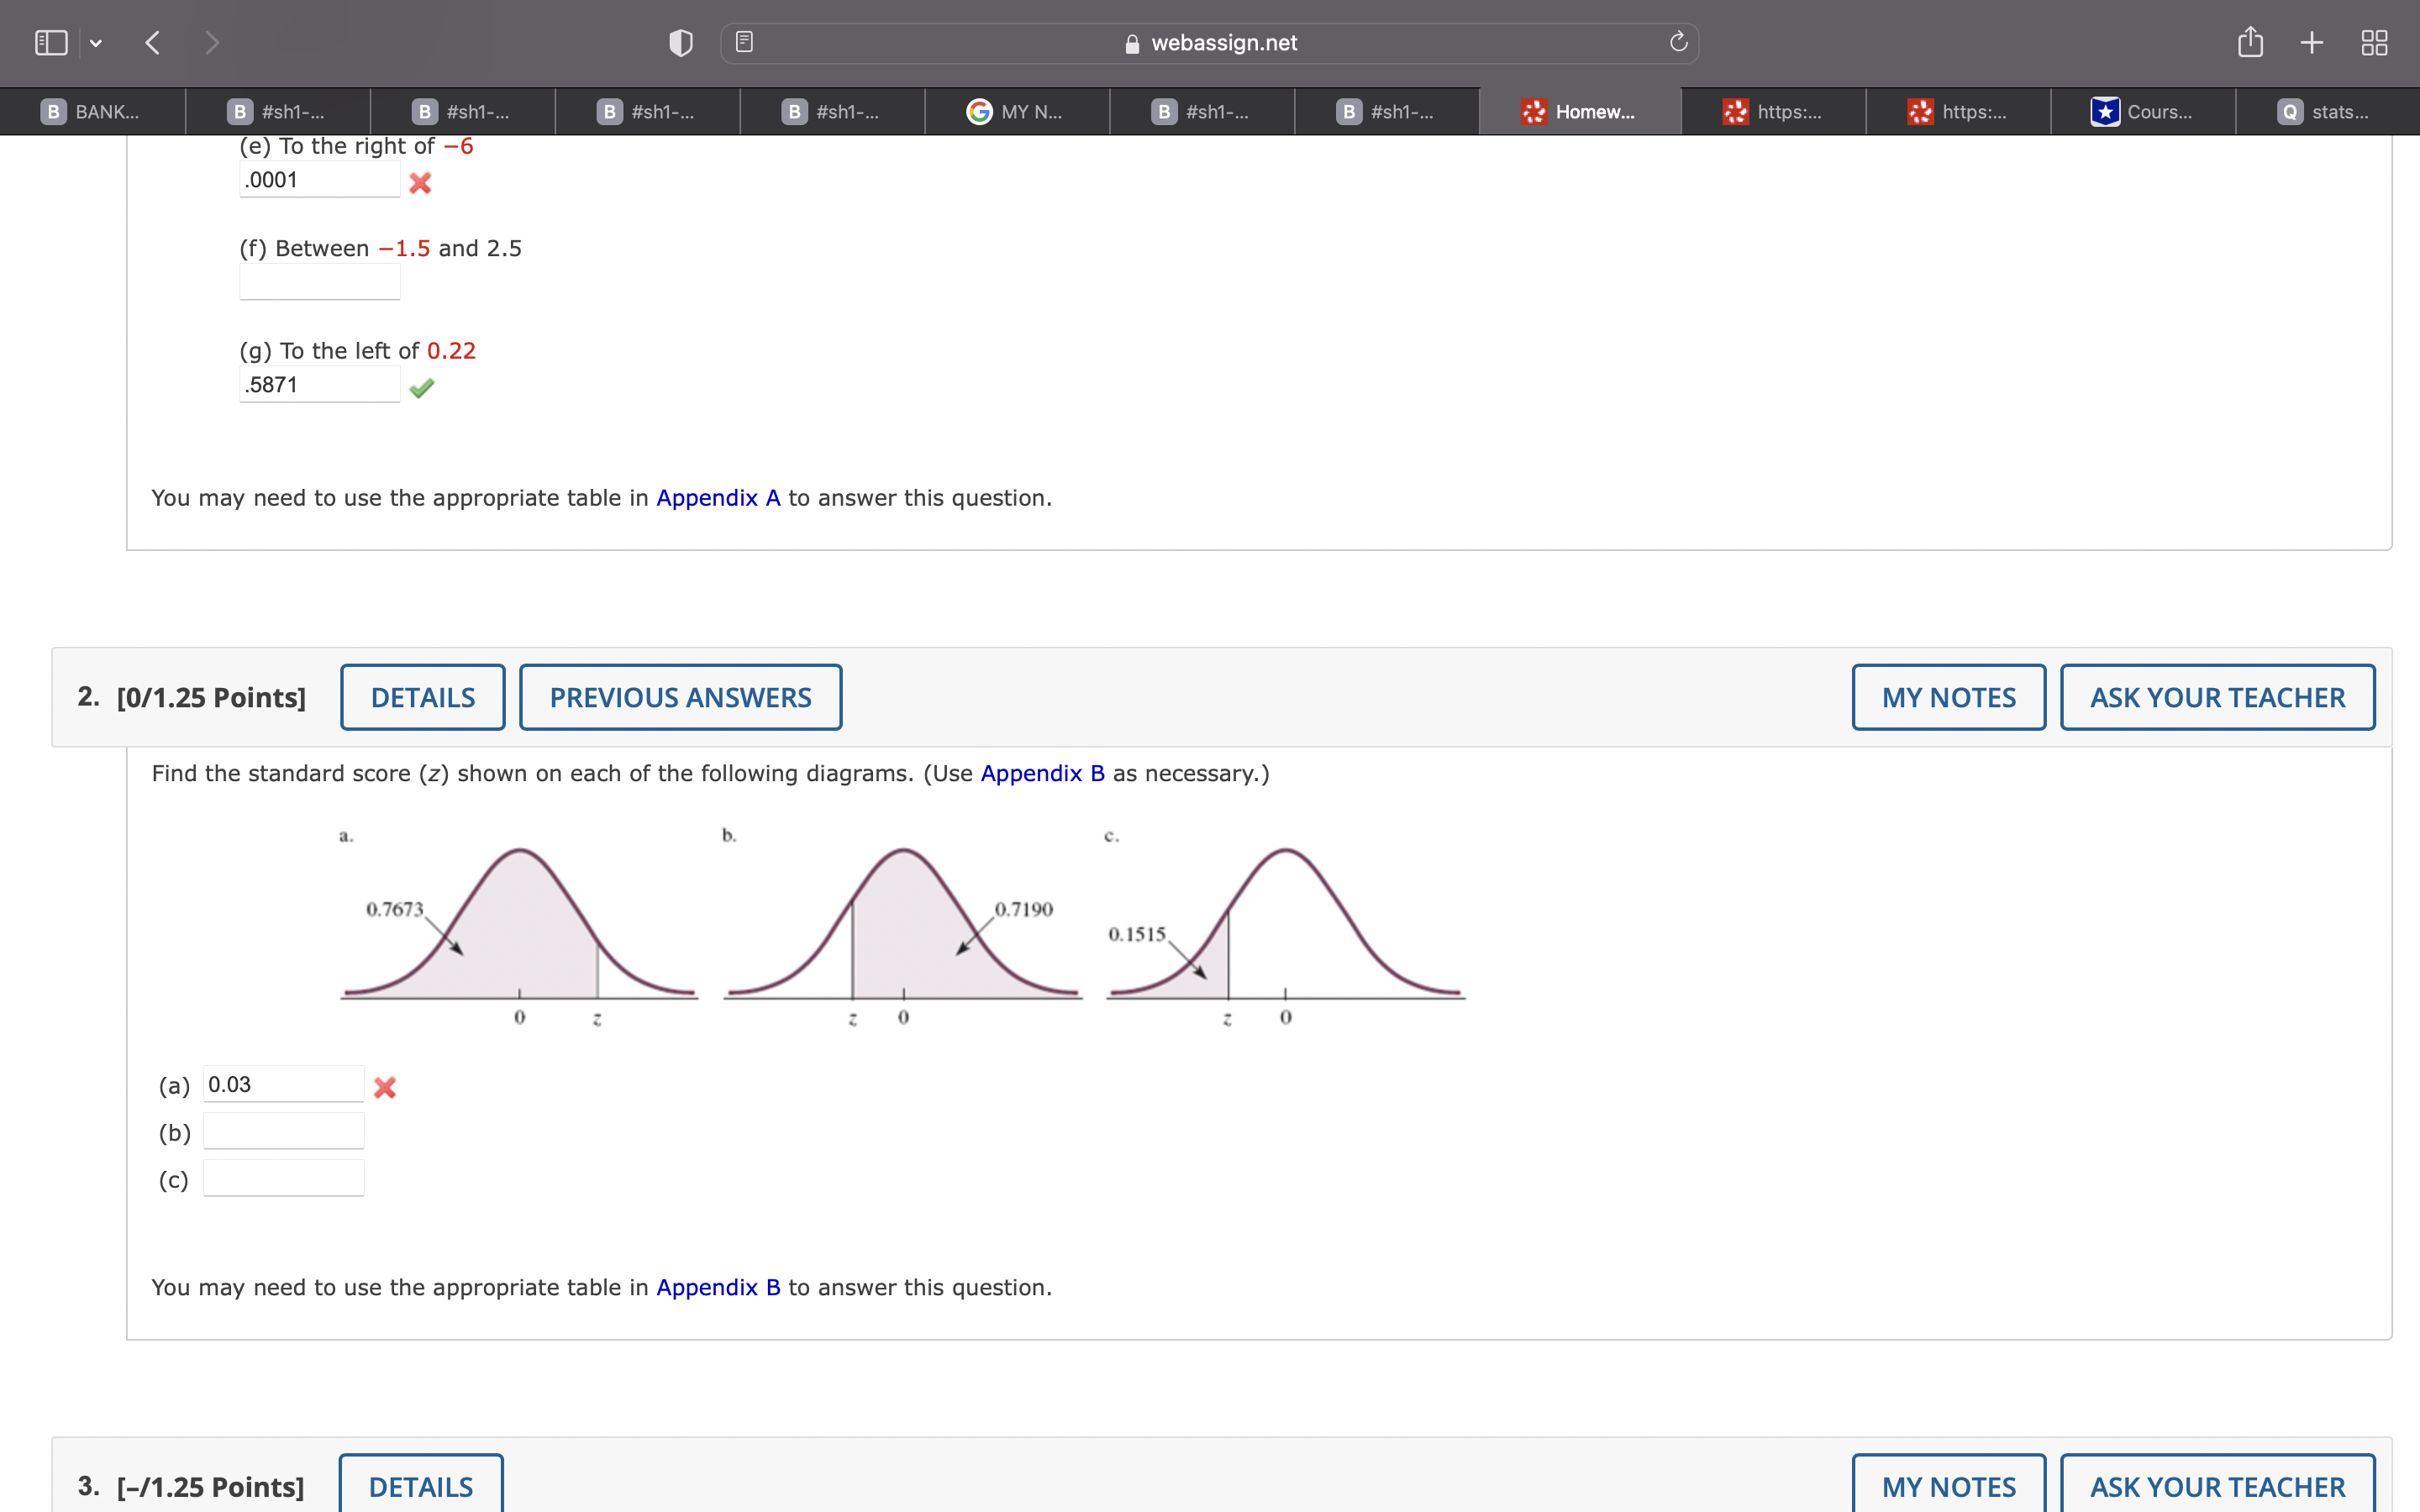2420x1512 pixels.
Task: Click the privacy shield icon
Action: tap(680, 43)
